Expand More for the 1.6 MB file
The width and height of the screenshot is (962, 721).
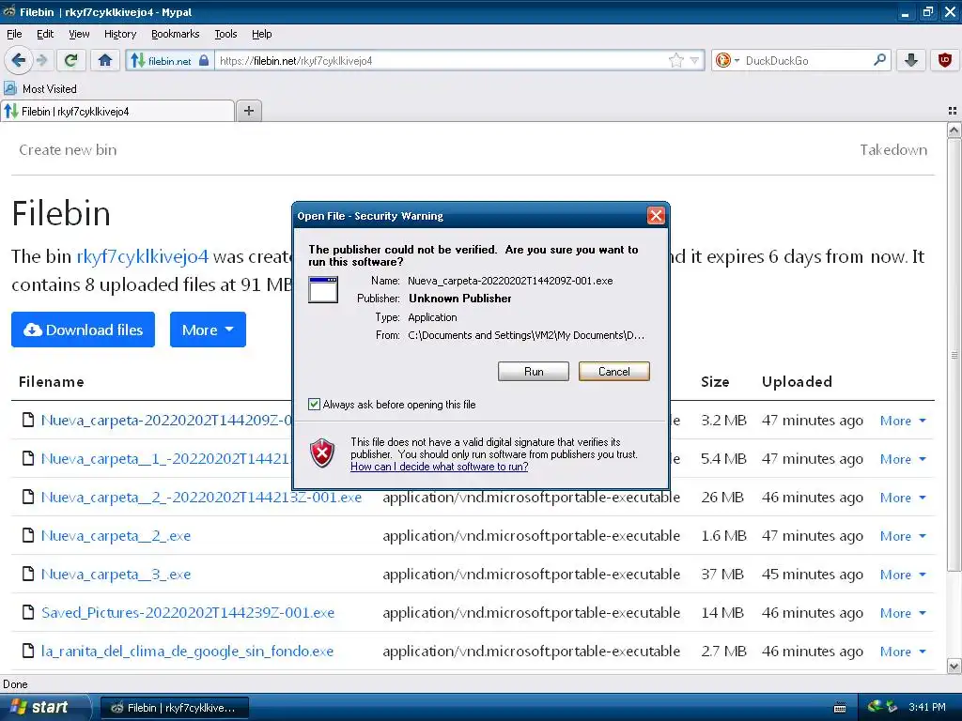coord(903,536)
